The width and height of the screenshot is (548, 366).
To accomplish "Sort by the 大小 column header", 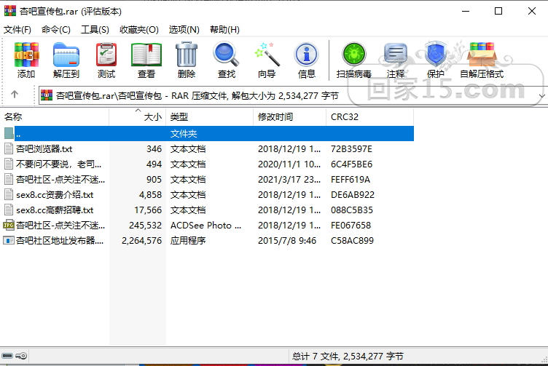I will tap(137, 117).
